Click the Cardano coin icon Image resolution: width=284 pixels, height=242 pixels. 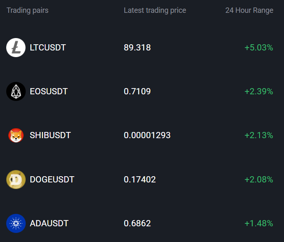tap(16, 223)
